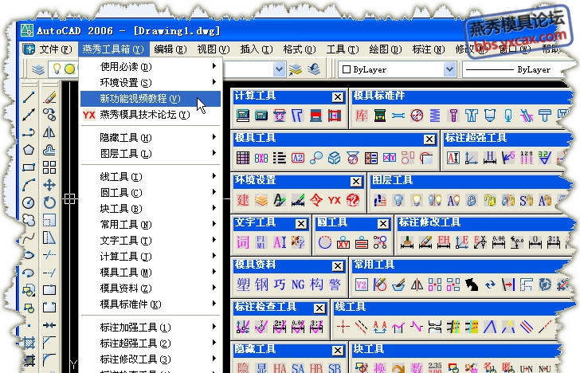Select the Mirror modify tool
The image size is (580, 373).
pyautogui.click(x=49, y=132)
